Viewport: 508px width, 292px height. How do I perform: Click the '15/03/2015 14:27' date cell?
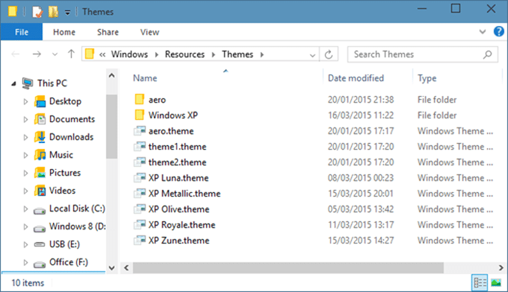pyautogui.click(x=361, y=241)
